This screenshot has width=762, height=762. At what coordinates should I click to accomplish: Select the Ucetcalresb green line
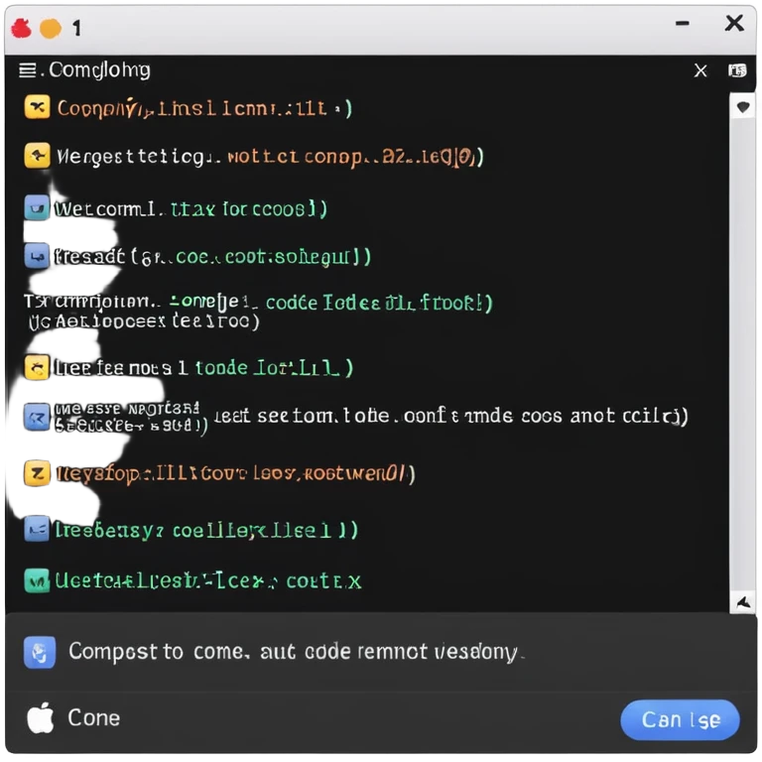208,580
